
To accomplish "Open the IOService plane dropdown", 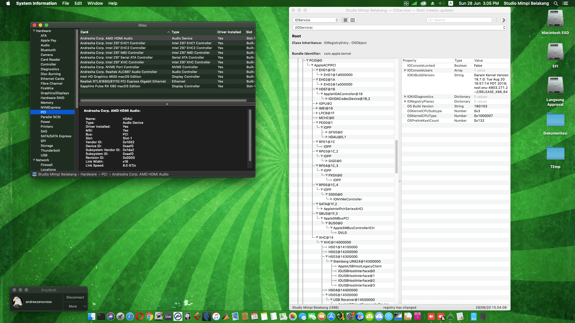I will (316, 20).
